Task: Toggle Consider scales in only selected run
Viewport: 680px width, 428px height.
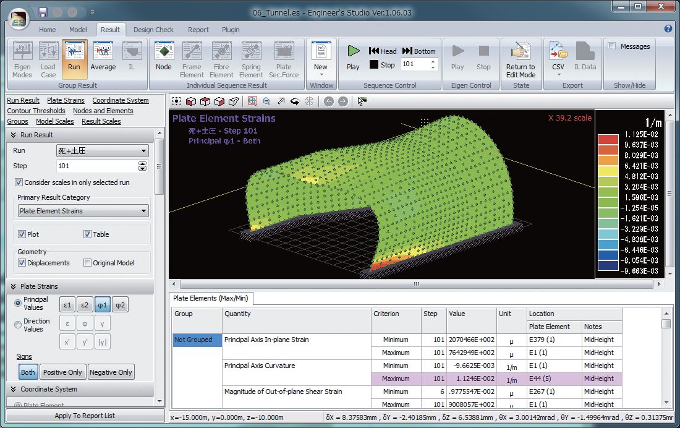Action: tap(19, 182)
